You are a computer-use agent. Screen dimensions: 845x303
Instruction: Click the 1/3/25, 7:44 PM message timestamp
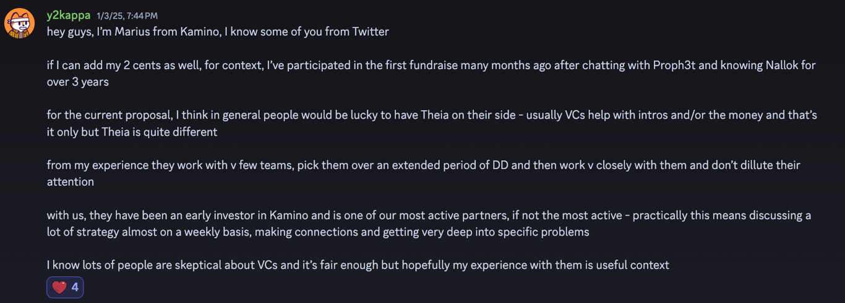click(x=127, y=15)
